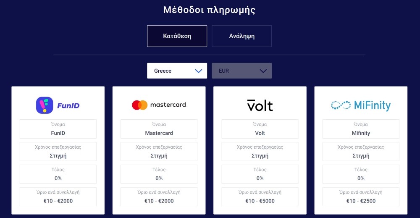Click the MiFinity logo
Viewport: 420px width, 218px height.
361,105
